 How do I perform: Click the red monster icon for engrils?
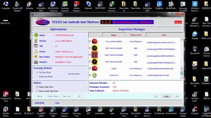tap(95, 69)
